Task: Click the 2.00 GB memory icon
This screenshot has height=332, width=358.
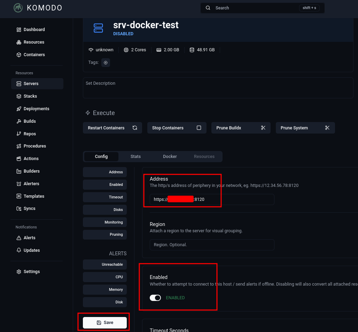Action: (159, 50)
